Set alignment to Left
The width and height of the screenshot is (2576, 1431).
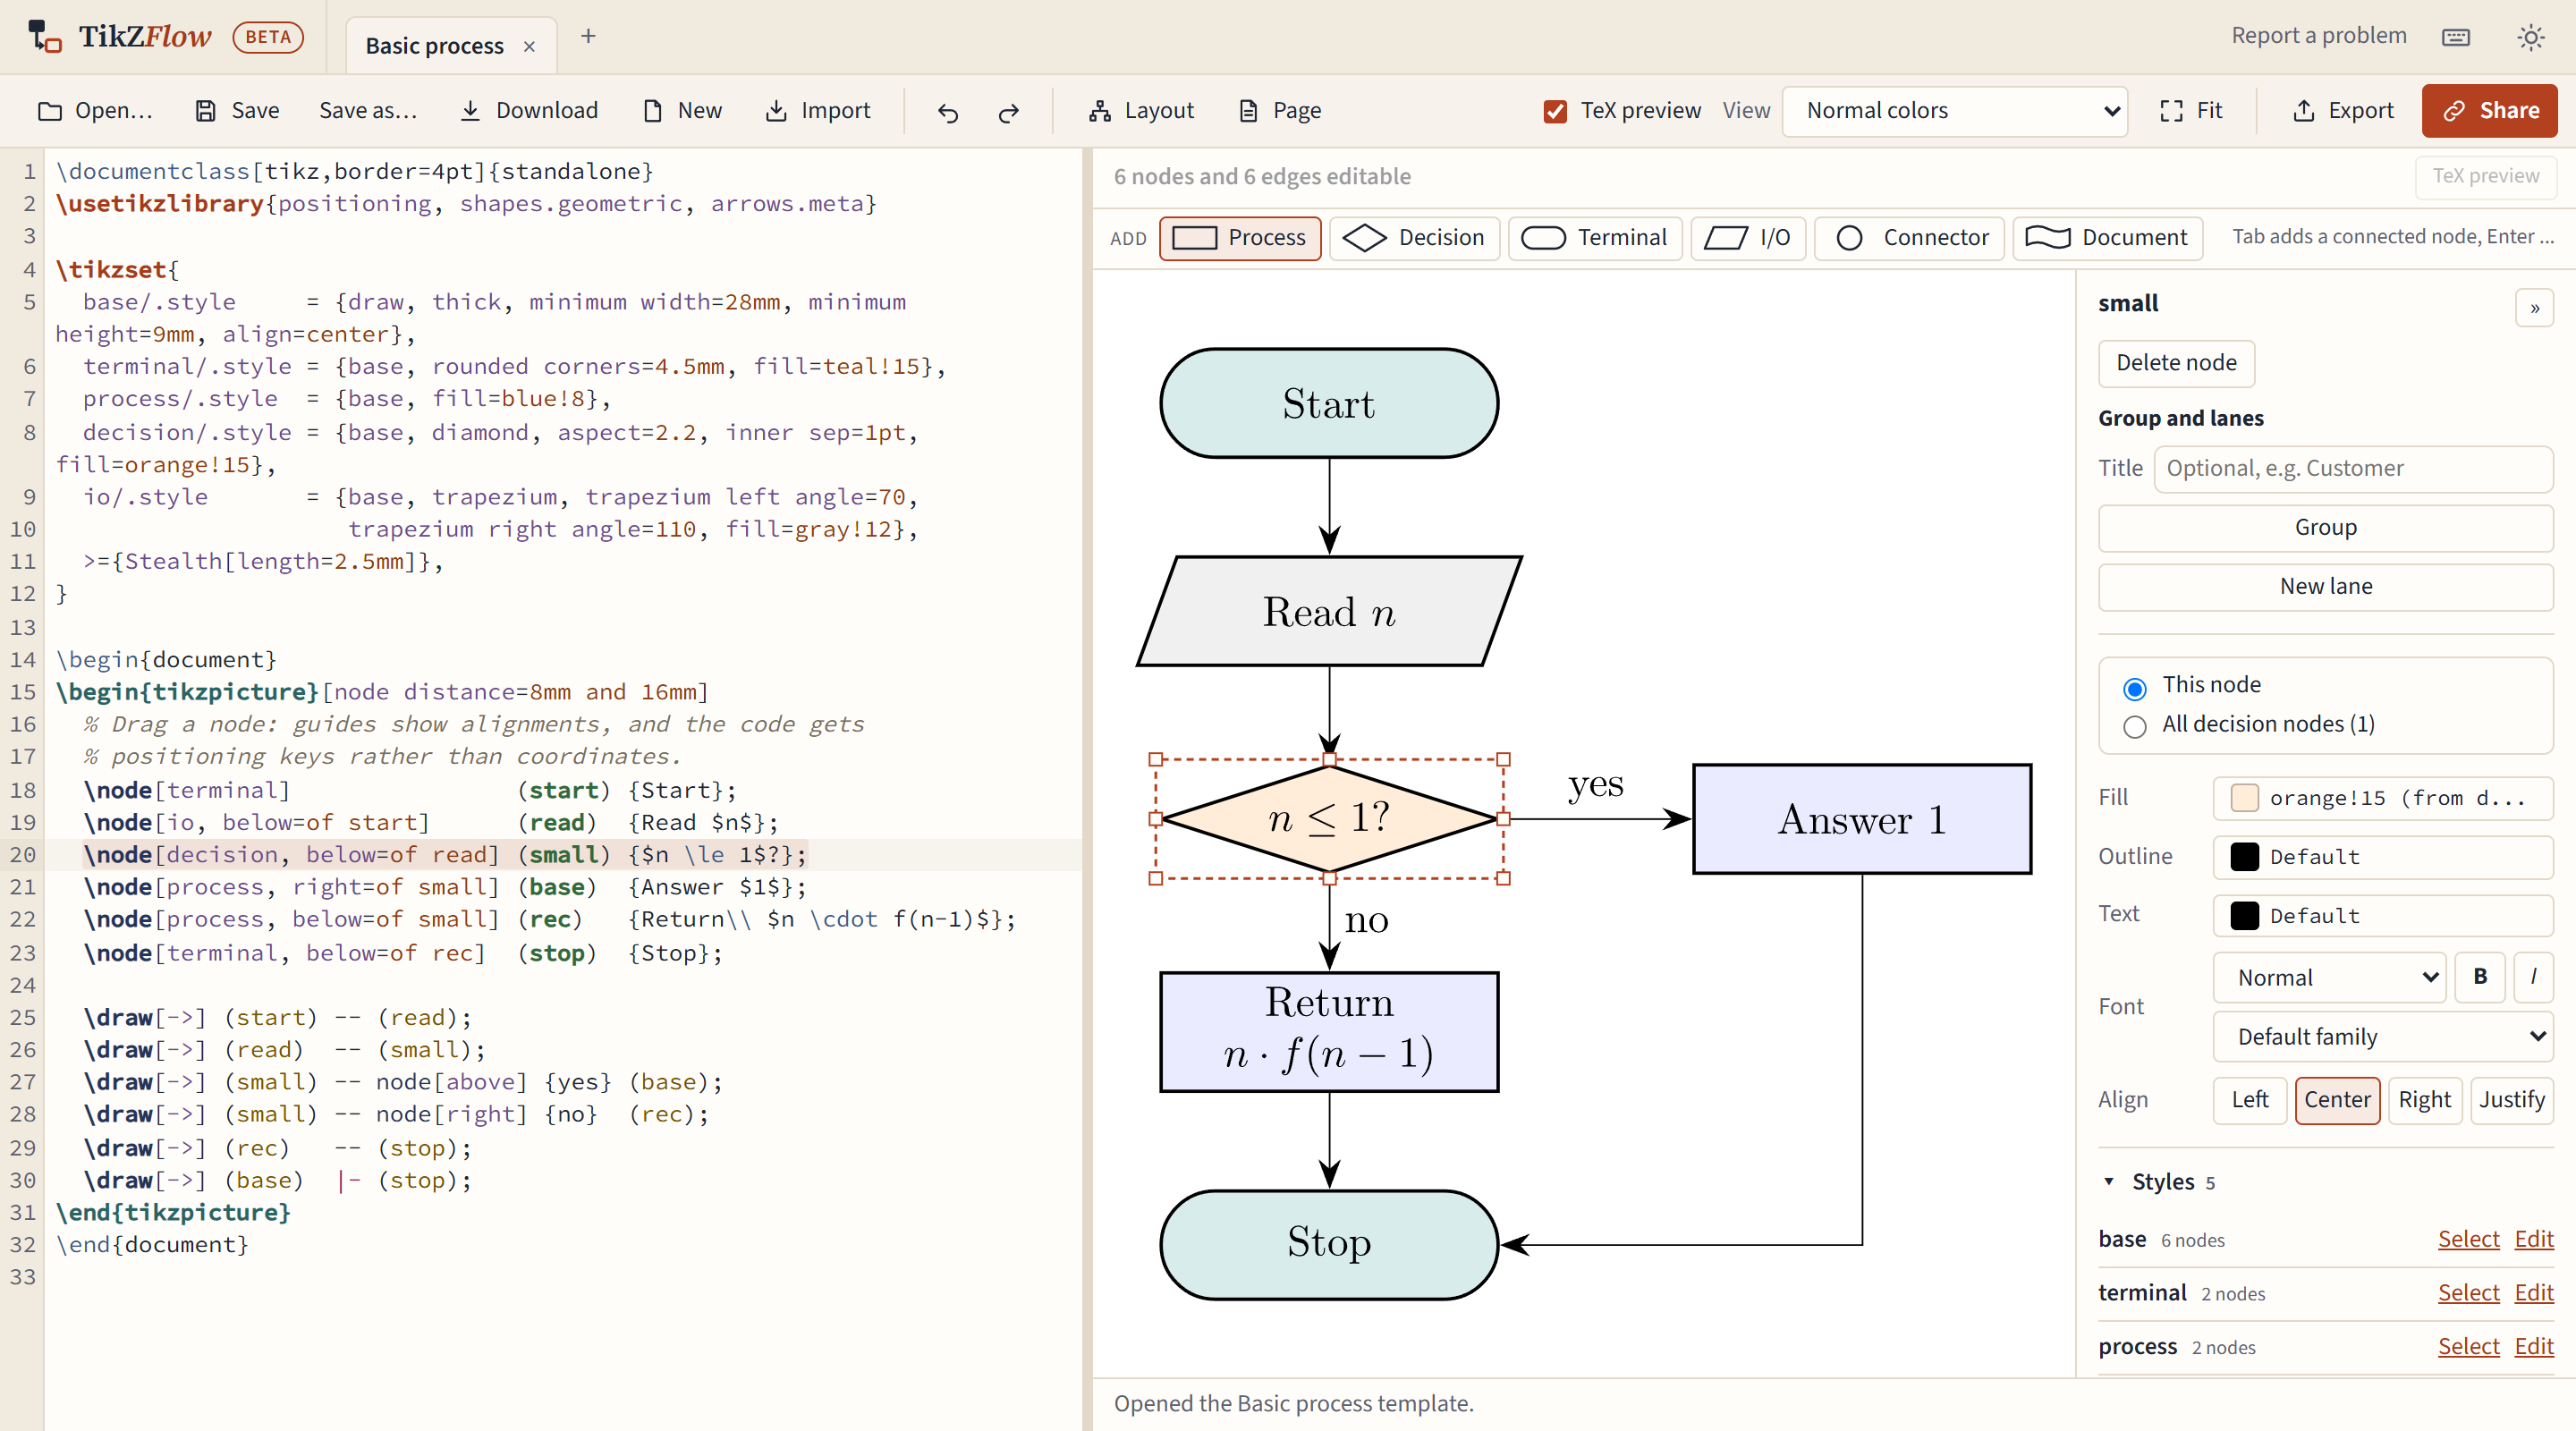click(x=2250, y=1100)
